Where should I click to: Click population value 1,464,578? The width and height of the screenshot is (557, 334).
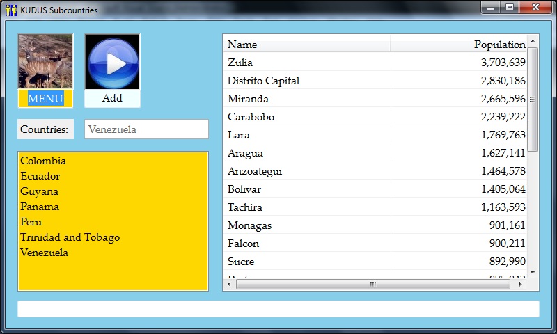(503, 171)
